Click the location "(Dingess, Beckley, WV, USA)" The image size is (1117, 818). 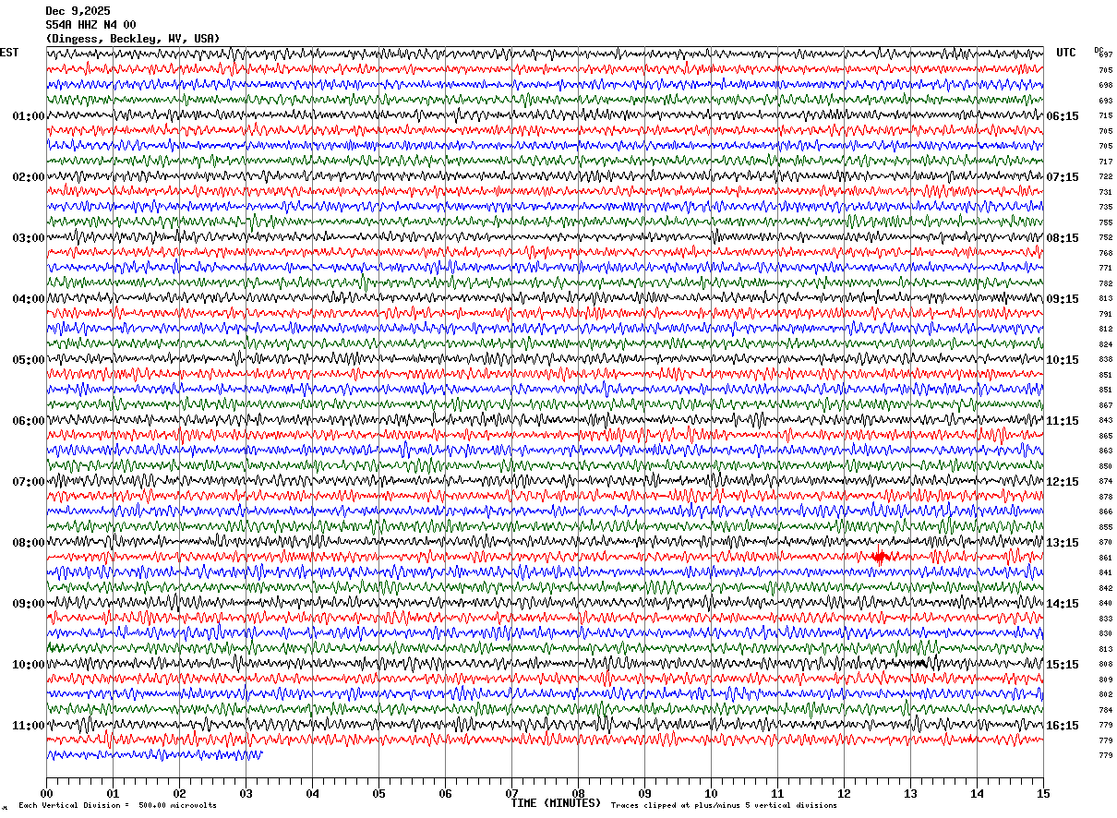click(133, 39)
